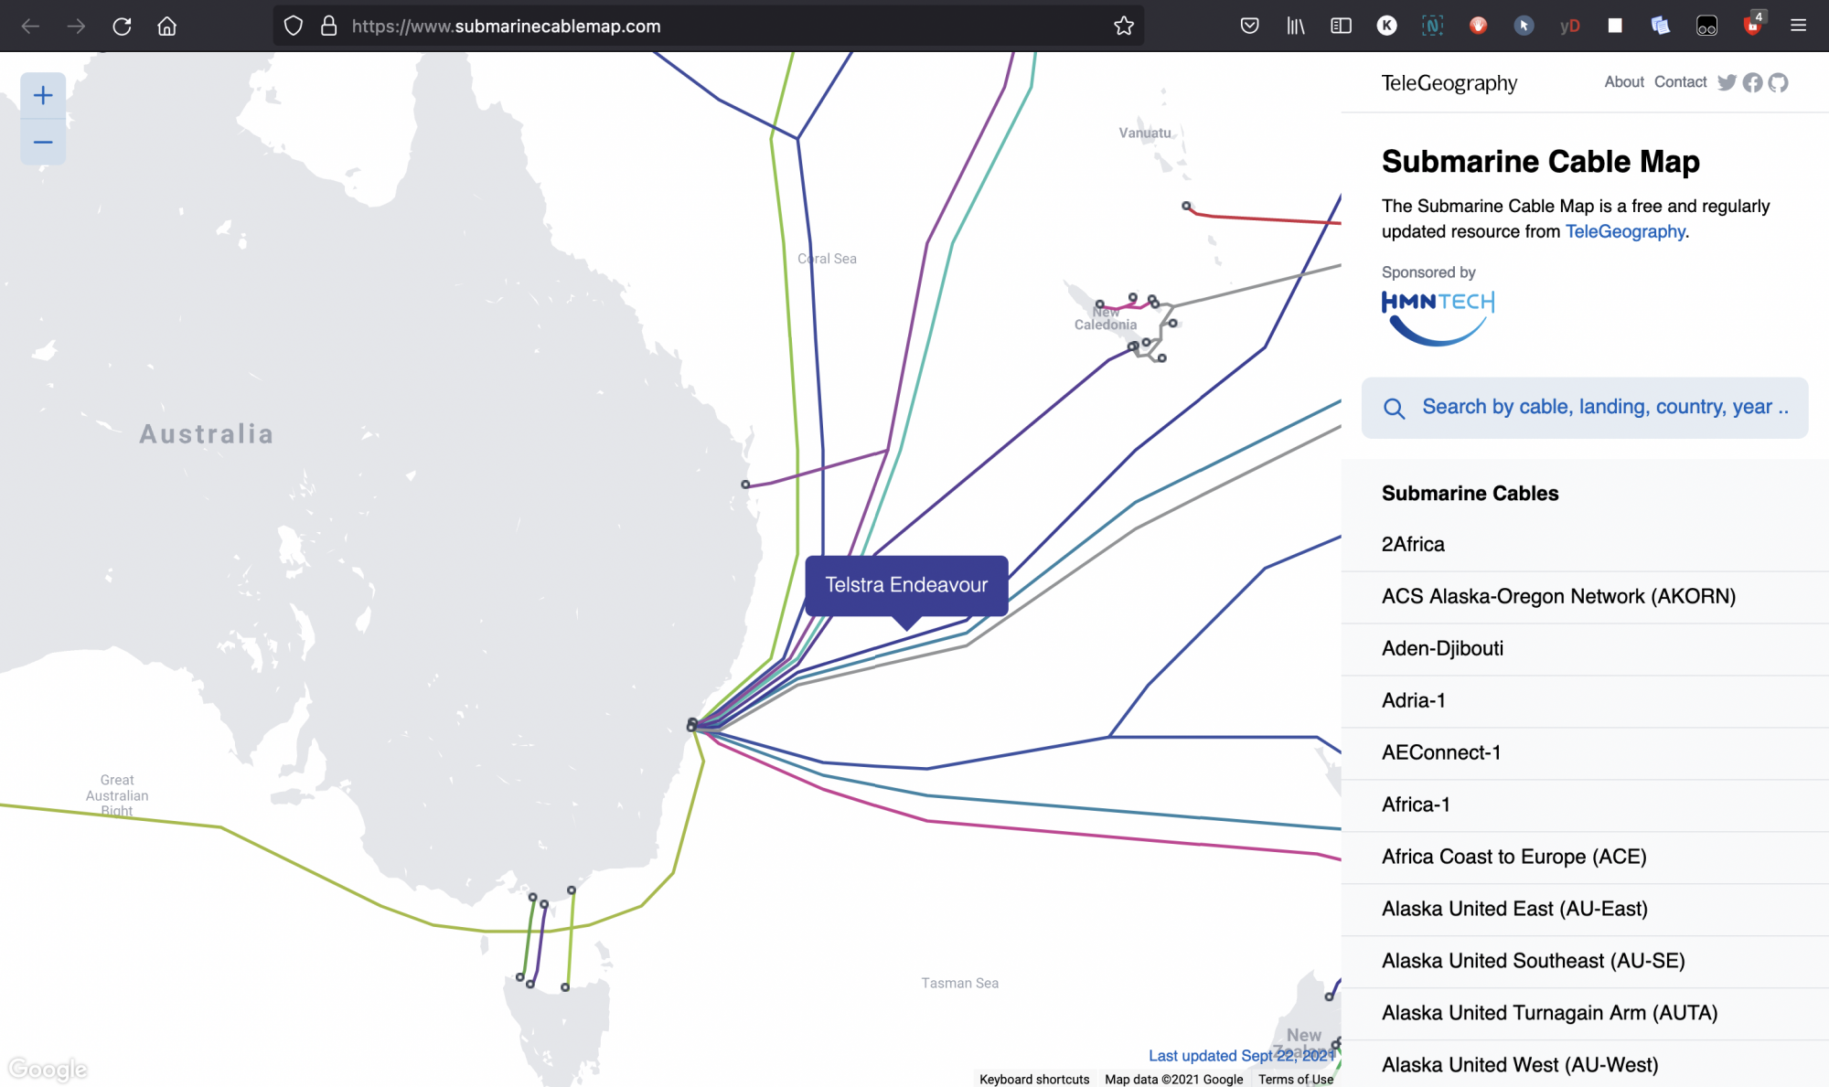Select the Adria-1 cable
The height and width of the screenshot is (1087, 1829).
click(x=1585, y=701)
